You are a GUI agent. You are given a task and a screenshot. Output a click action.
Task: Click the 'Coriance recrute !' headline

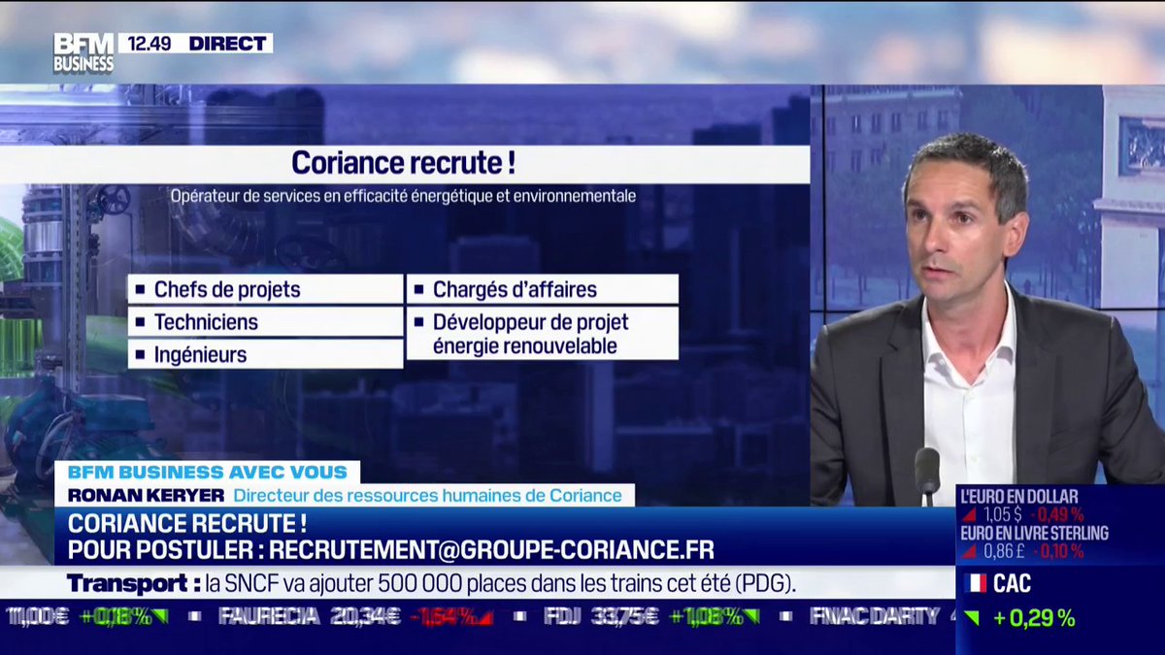403,163
